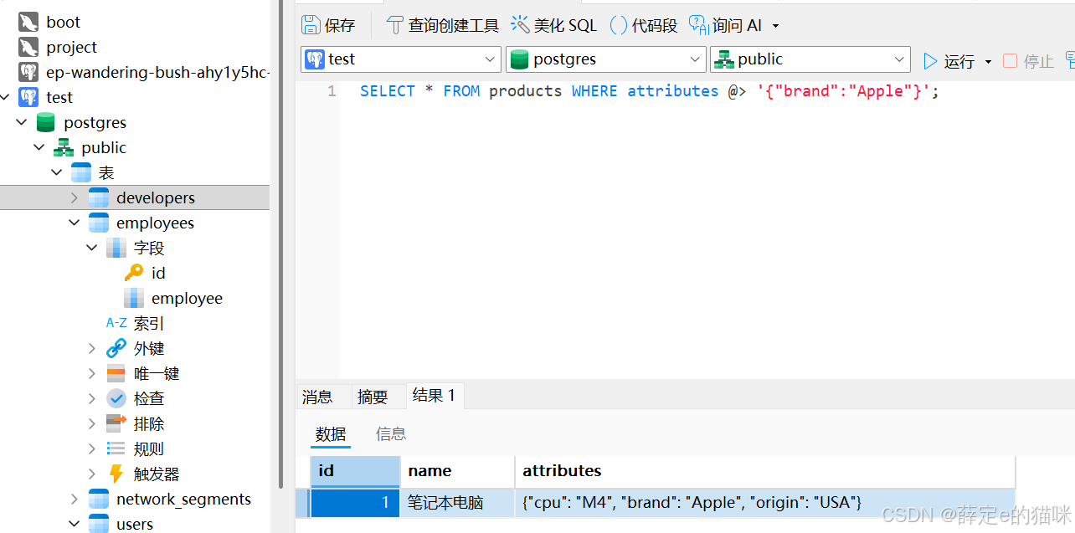Open the Ask AI dropdown arrow
1075x533 pixels.
tap(775, 26)
